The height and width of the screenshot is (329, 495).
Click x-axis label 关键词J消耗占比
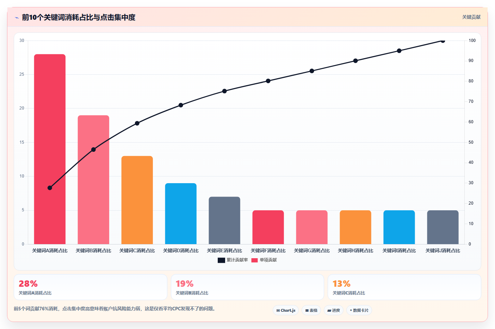[x=443, y=251]
